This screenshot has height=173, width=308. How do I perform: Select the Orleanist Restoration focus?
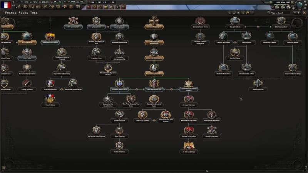(119, 85)
